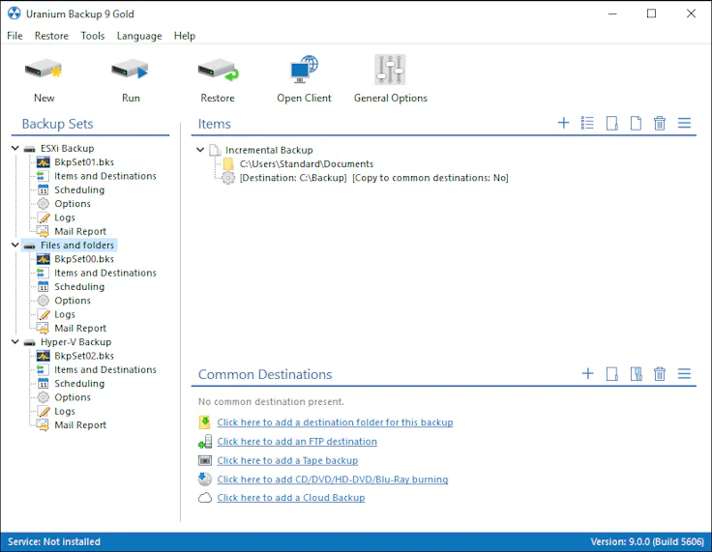Screen dimensions: 712x552
Task: Collapse the Files and folders tree node
Action: click(15, 245)
